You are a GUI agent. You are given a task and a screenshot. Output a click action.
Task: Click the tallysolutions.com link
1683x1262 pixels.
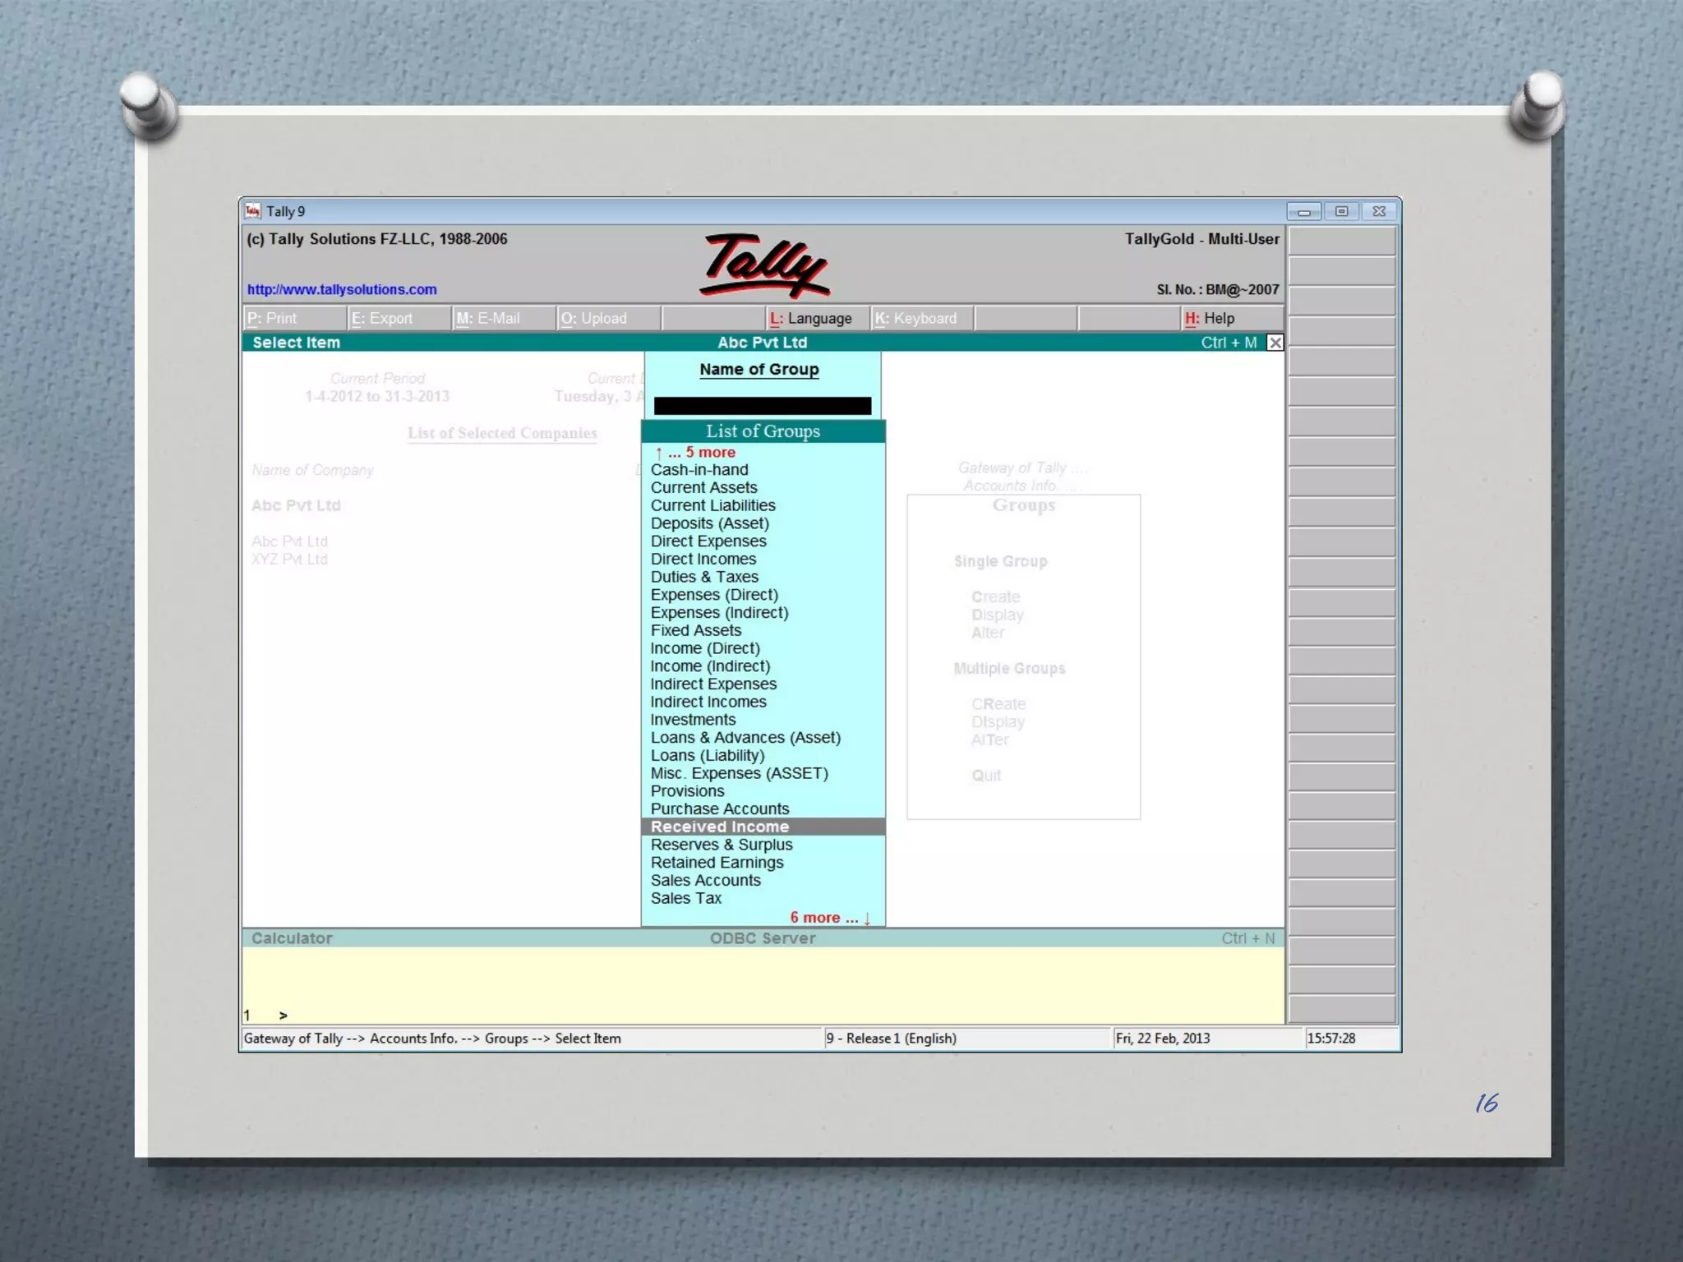coord(342,289)
